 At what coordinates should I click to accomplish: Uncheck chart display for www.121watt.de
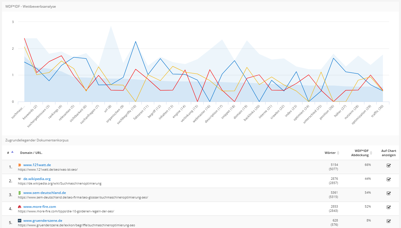389,166
